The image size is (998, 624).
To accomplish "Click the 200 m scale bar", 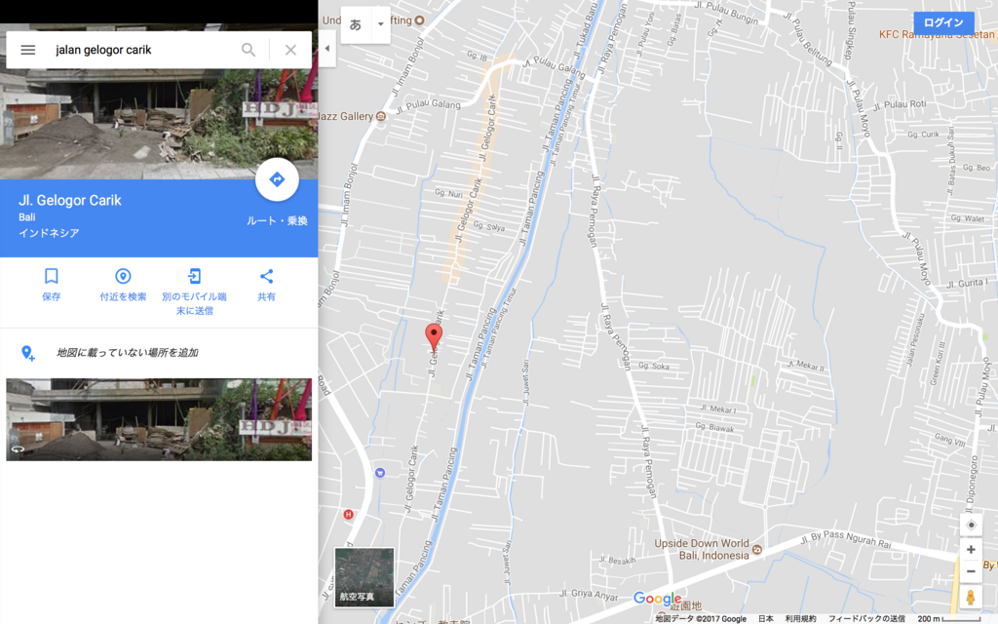I will pyautogui.click(x=949, y=619).
